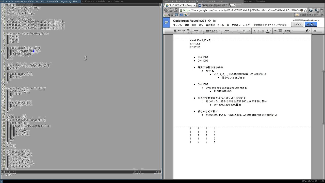Viewport: 325px width, 183px height.
Task: Bookmark this page with the star icon
Action: click(x=305, y=10)
